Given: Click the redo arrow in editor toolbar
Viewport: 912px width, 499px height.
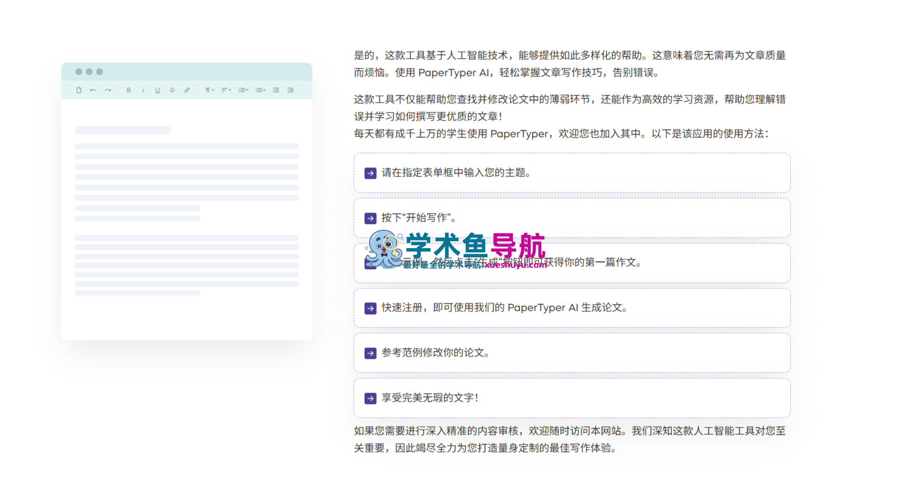Looking at the screenshot, I should coord(107,90).
